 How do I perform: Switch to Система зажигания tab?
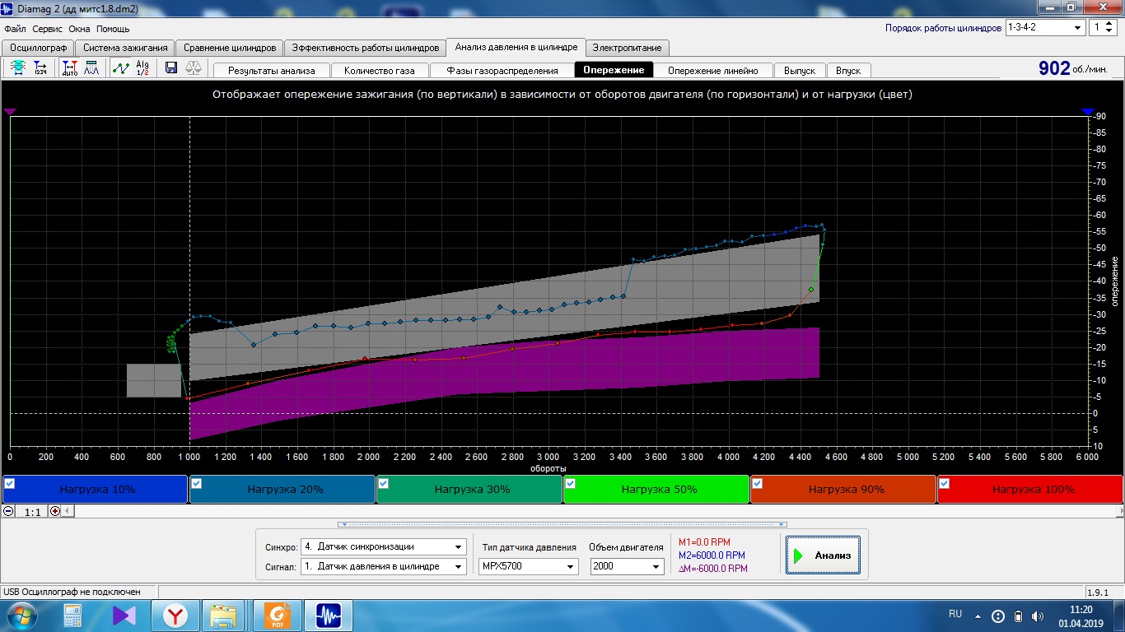coord(126,48)
